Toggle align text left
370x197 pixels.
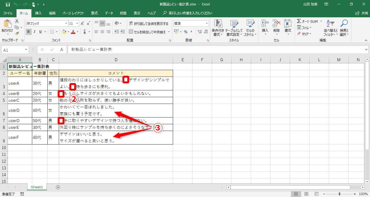pos(96,32)
